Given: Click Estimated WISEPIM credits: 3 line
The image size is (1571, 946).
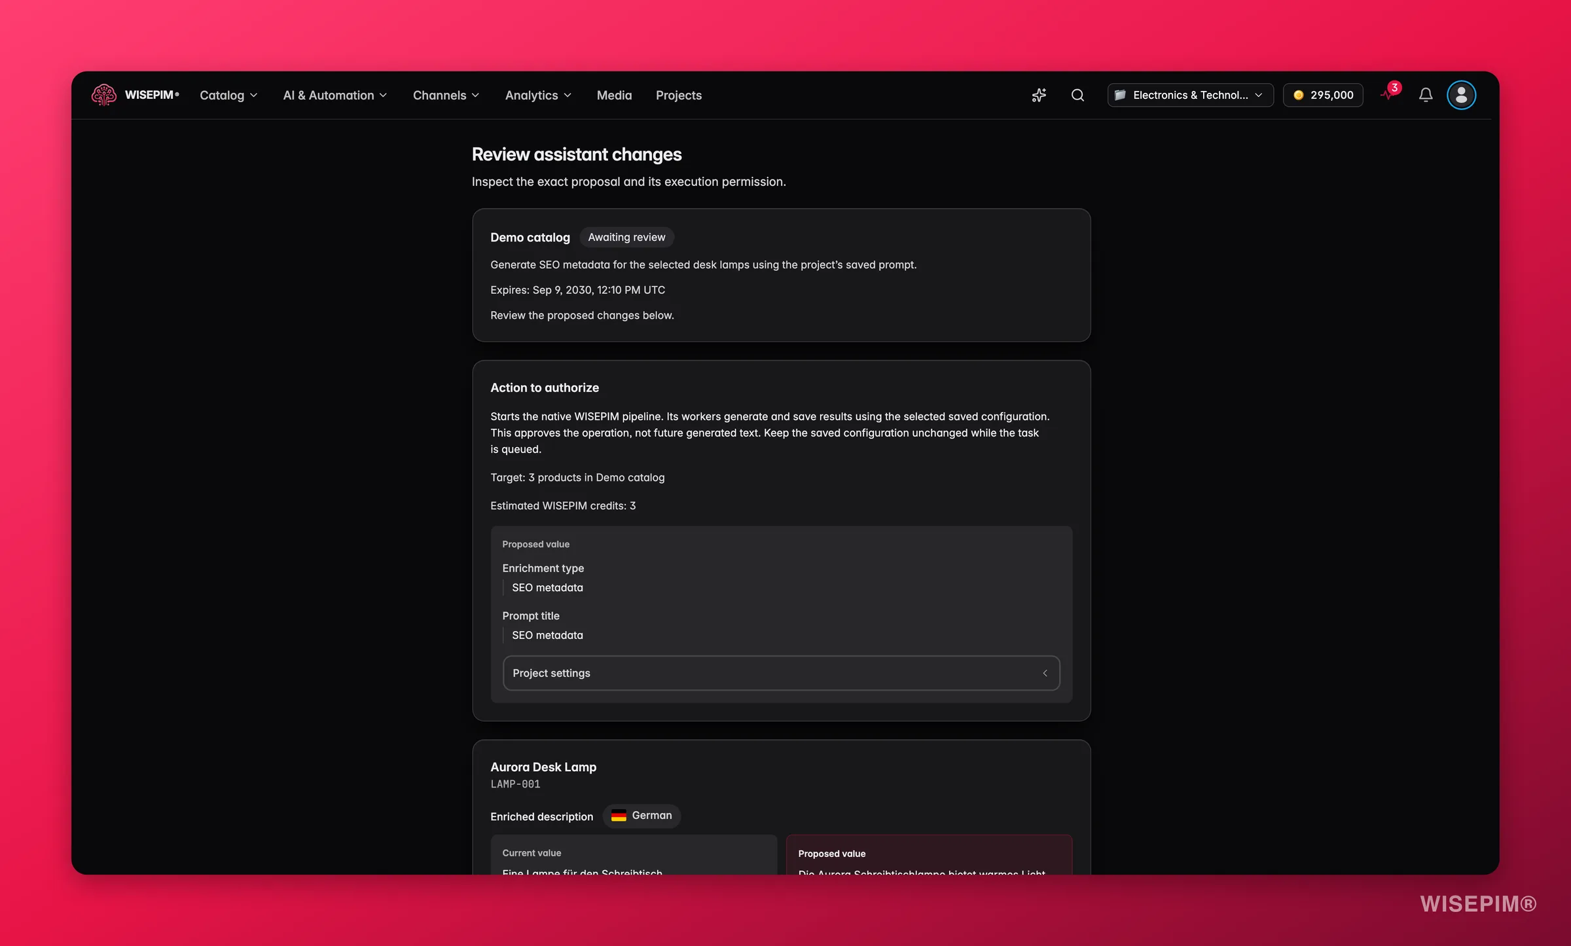Looking at the screenshot, I should (x=563, y=505).
